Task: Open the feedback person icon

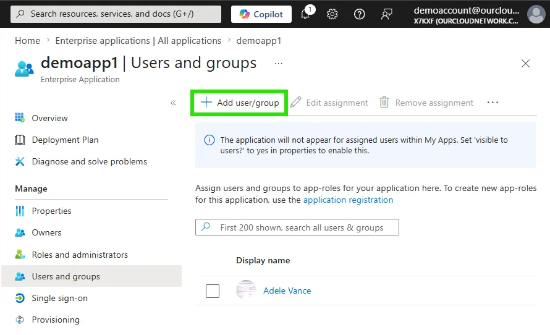Action: pos(386,14)
